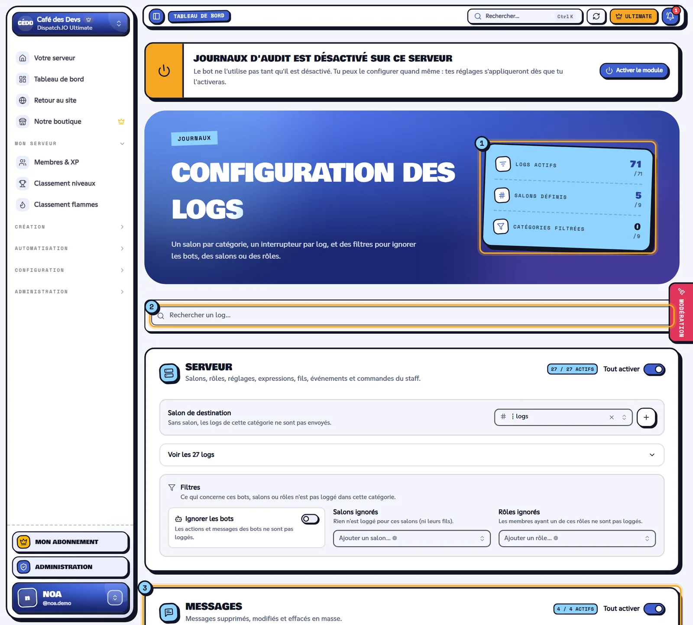Click the Votre serveur home icon

click(23, 58)
